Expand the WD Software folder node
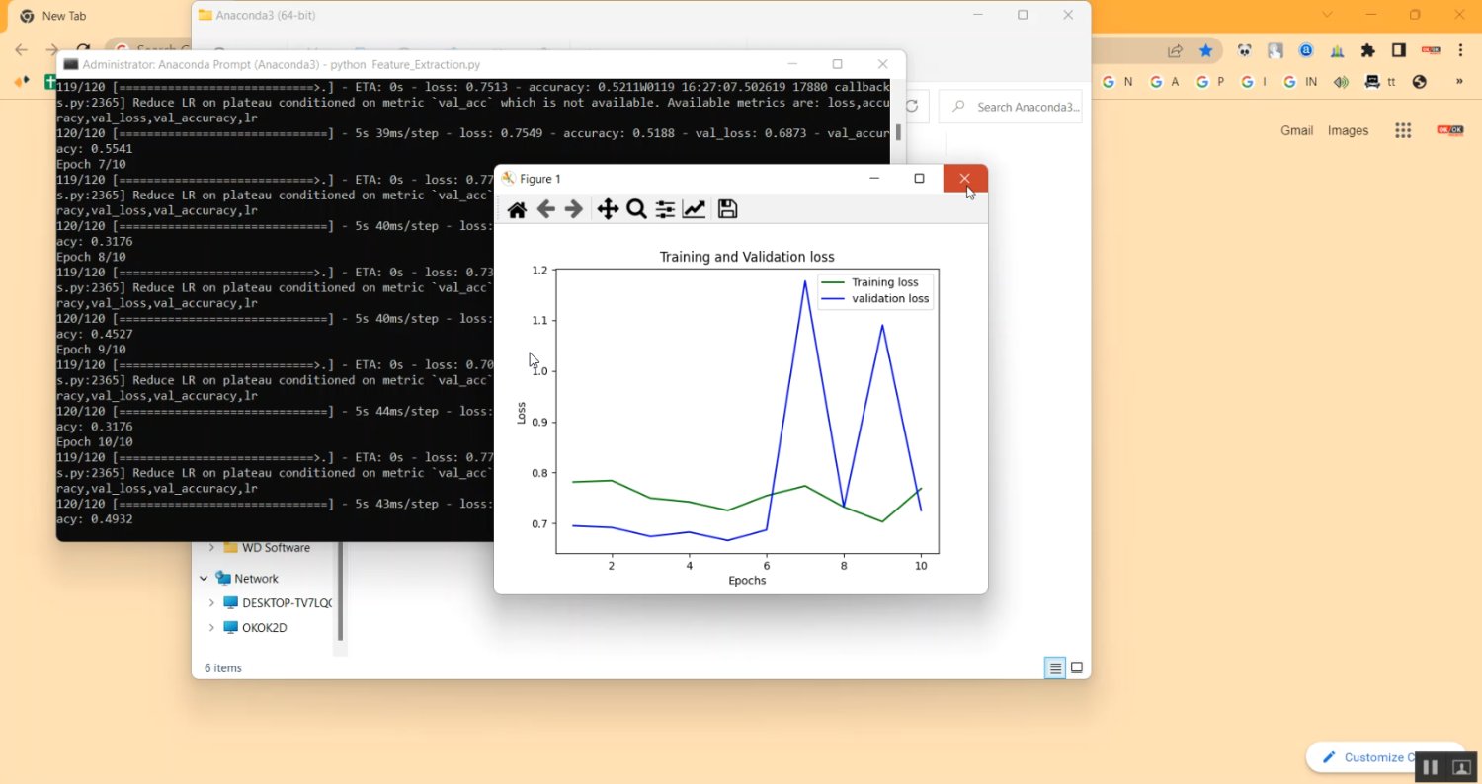The width and height of the screenshot is (1482, 784). (x=211, y=548)
